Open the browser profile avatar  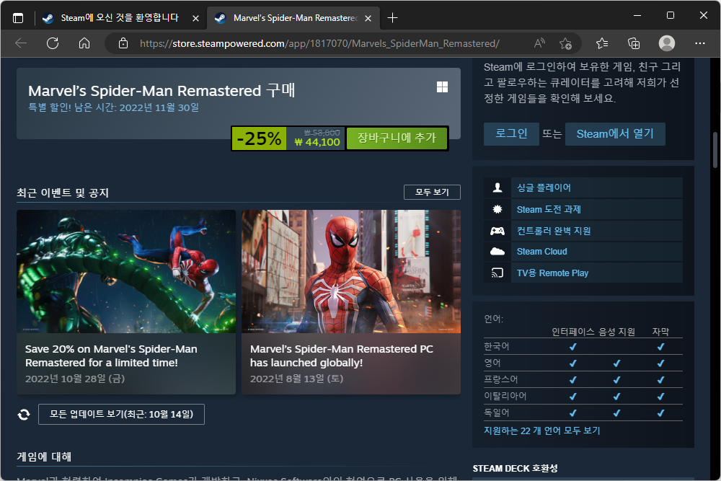pos(667,43)
